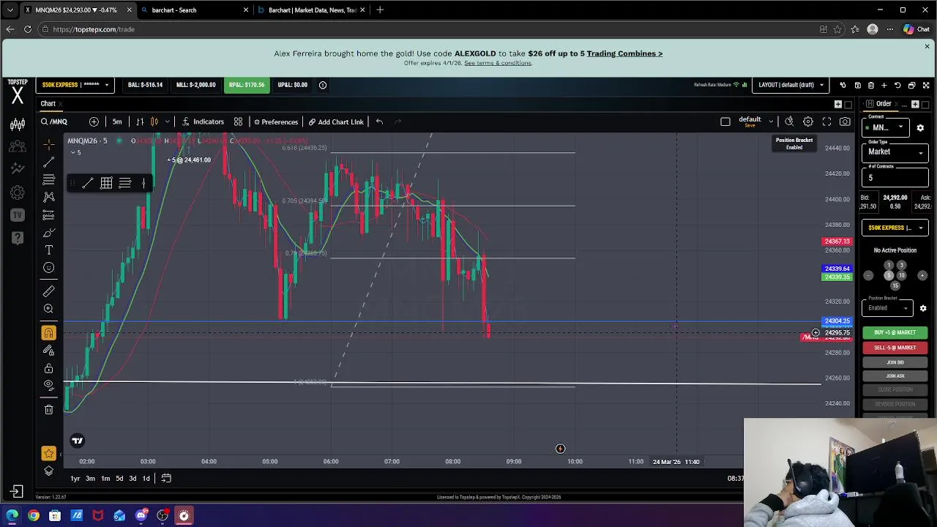937x527 pixels.
Task: Open the chart patterns tool group
Action: coord(48,197)
